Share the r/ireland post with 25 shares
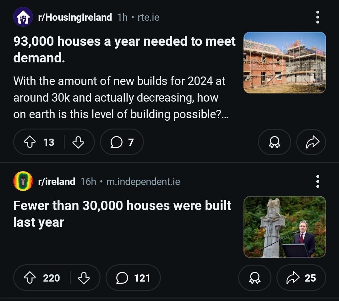The image size is (339, 301). click(301, 278)
